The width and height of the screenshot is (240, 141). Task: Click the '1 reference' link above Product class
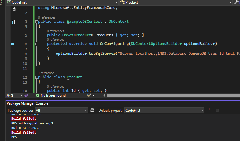(x=46, y=73)
